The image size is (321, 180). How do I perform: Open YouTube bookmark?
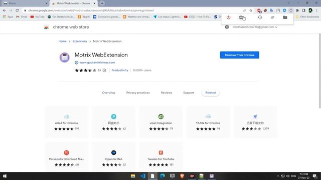pos(37,16)
